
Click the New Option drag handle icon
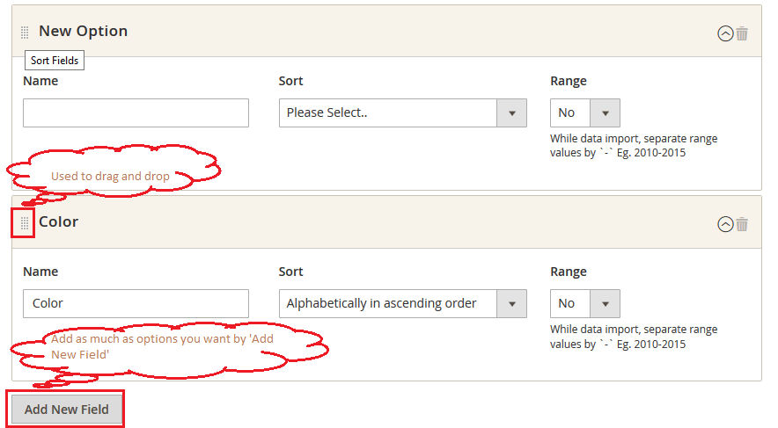click(25, 33)
